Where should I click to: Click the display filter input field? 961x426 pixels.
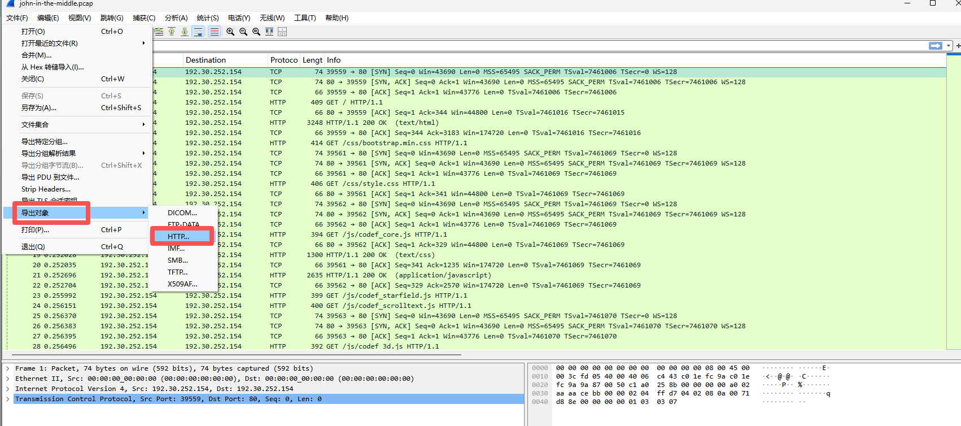click(x=539, y=46)
